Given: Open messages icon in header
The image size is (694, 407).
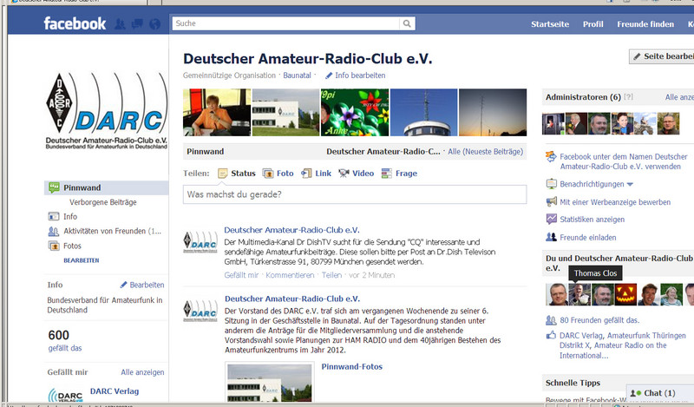Looking at the screenshot, I should click(137, 24).
